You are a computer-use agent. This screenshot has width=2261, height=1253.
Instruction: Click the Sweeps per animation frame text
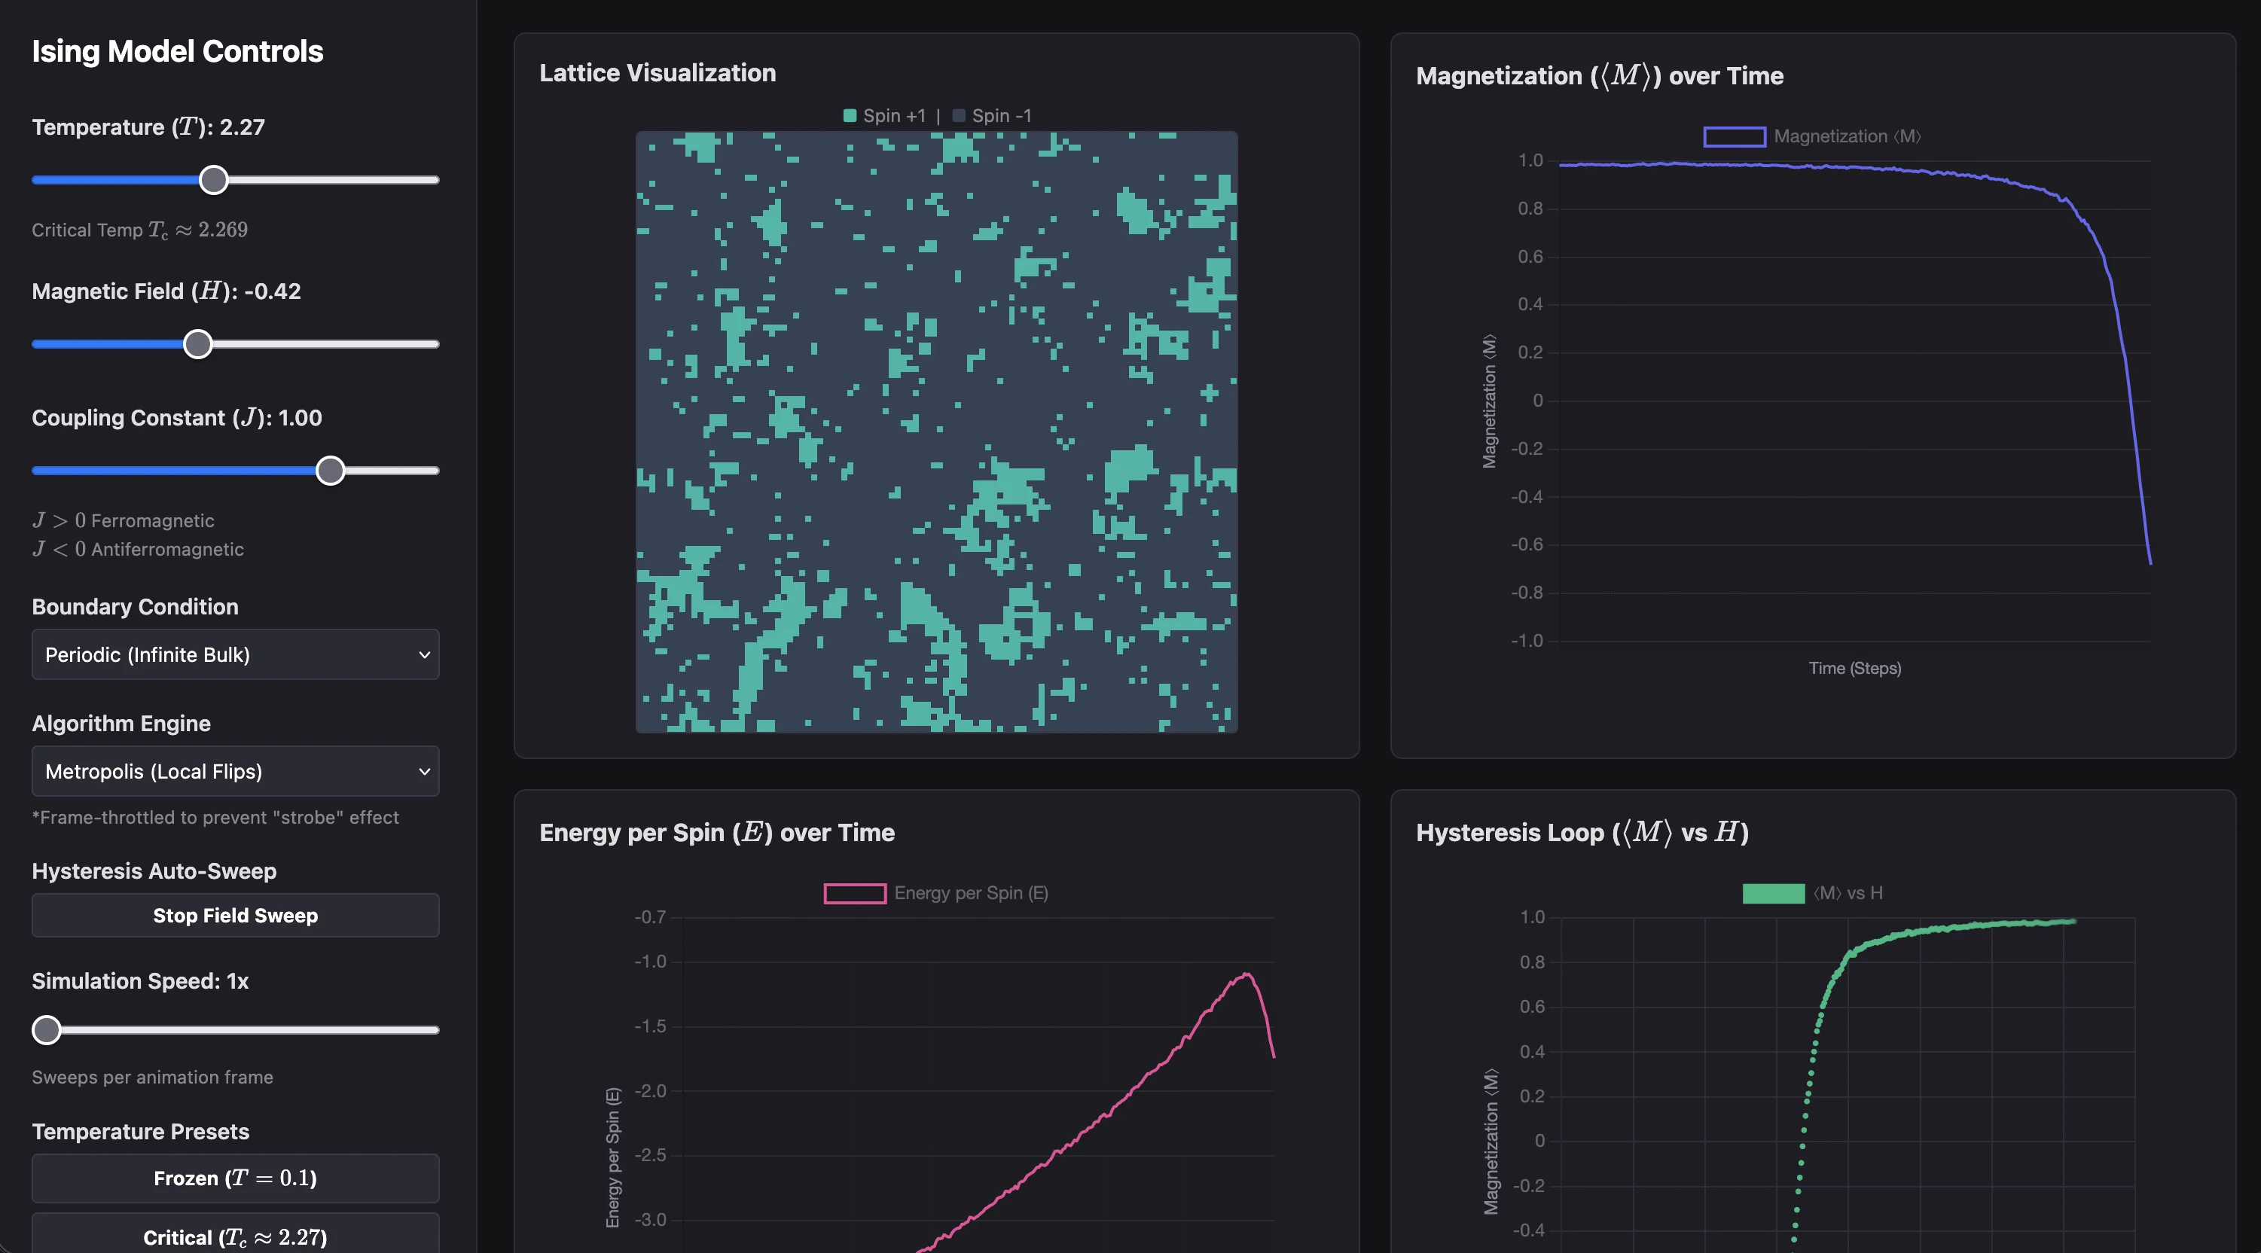click(x=153, y=1077)
